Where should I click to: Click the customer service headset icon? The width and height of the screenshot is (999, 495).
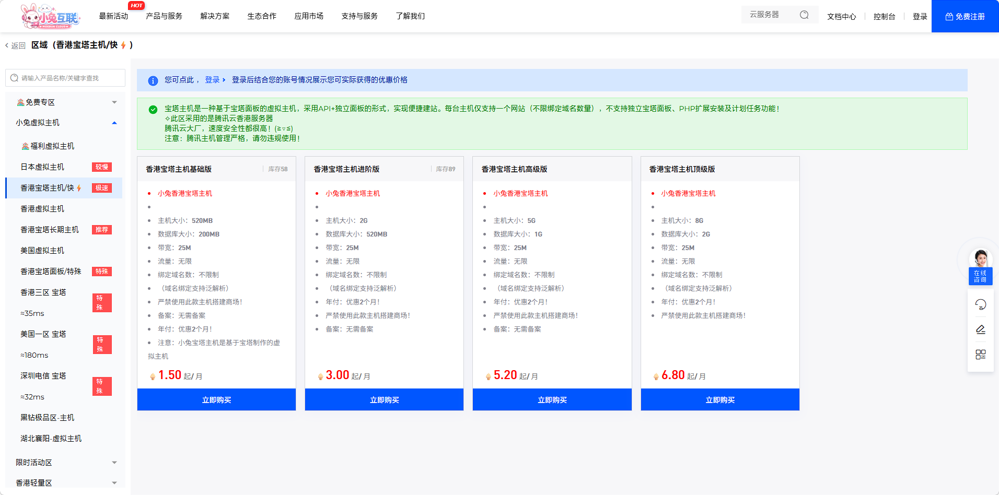coord(980,304)
